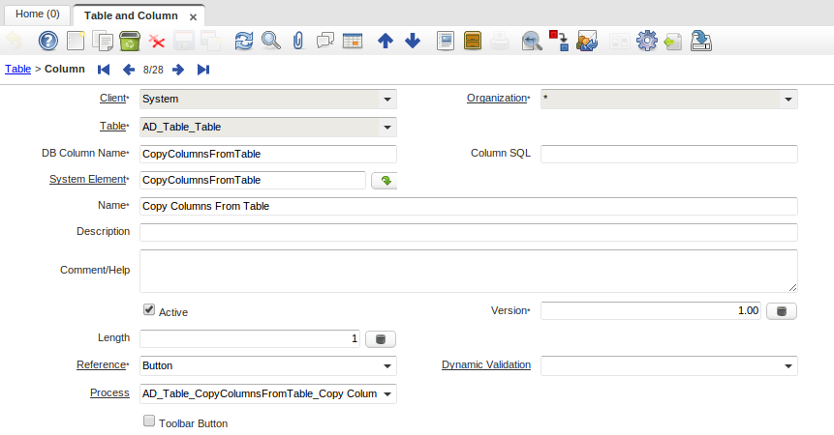The image size is (834, 435).
Task: Click into the DB Column Name field
Action: pyautogui.click(x=268, y=155)
